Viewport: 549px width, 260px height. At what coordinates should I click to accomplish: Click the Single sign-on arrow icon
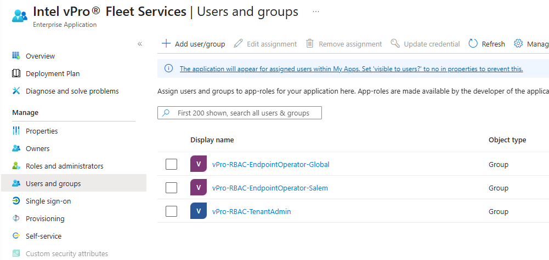16,201
